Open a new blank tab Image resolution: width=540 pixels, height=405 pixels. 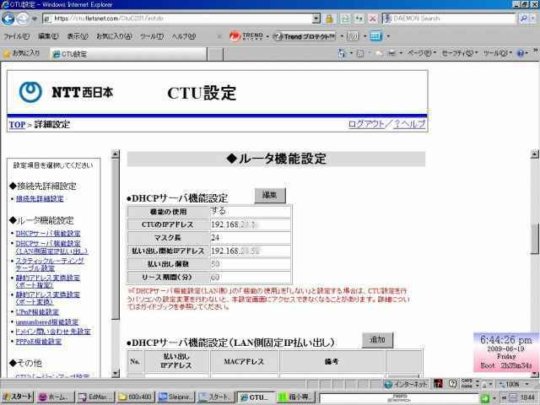tap(215, 54)
